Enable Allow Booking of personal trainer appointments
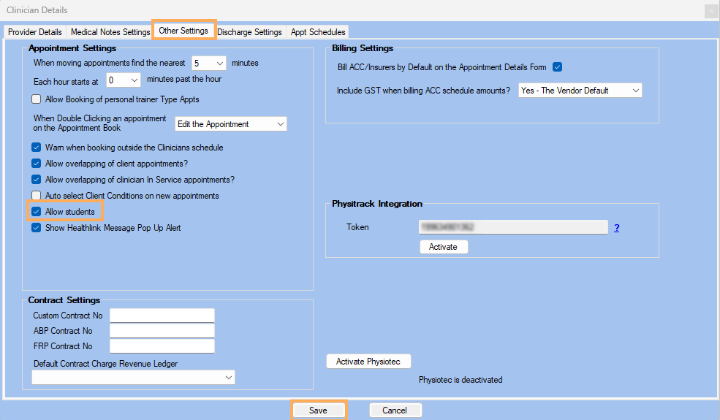 click(x=37, y=99)
